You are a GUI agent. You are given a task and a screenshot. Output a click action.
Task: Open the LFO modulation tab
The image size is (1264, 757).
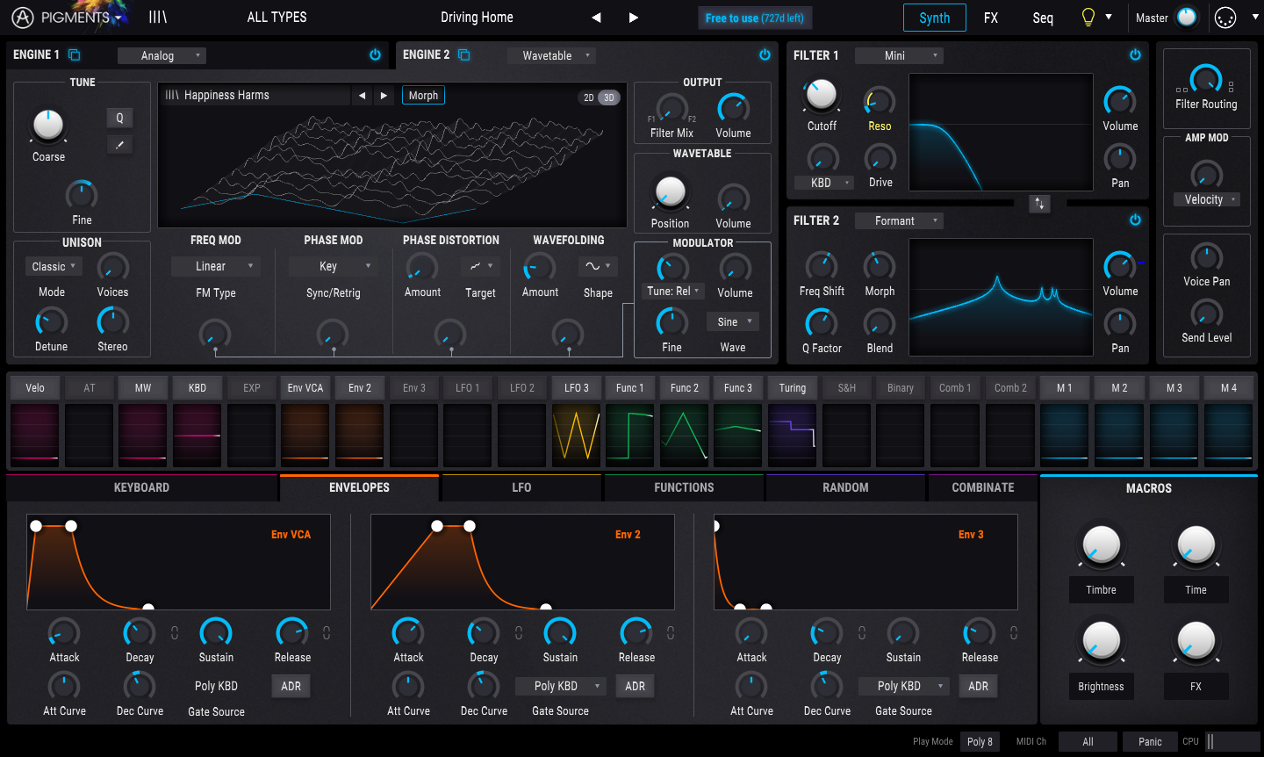[x=521, y=487]
